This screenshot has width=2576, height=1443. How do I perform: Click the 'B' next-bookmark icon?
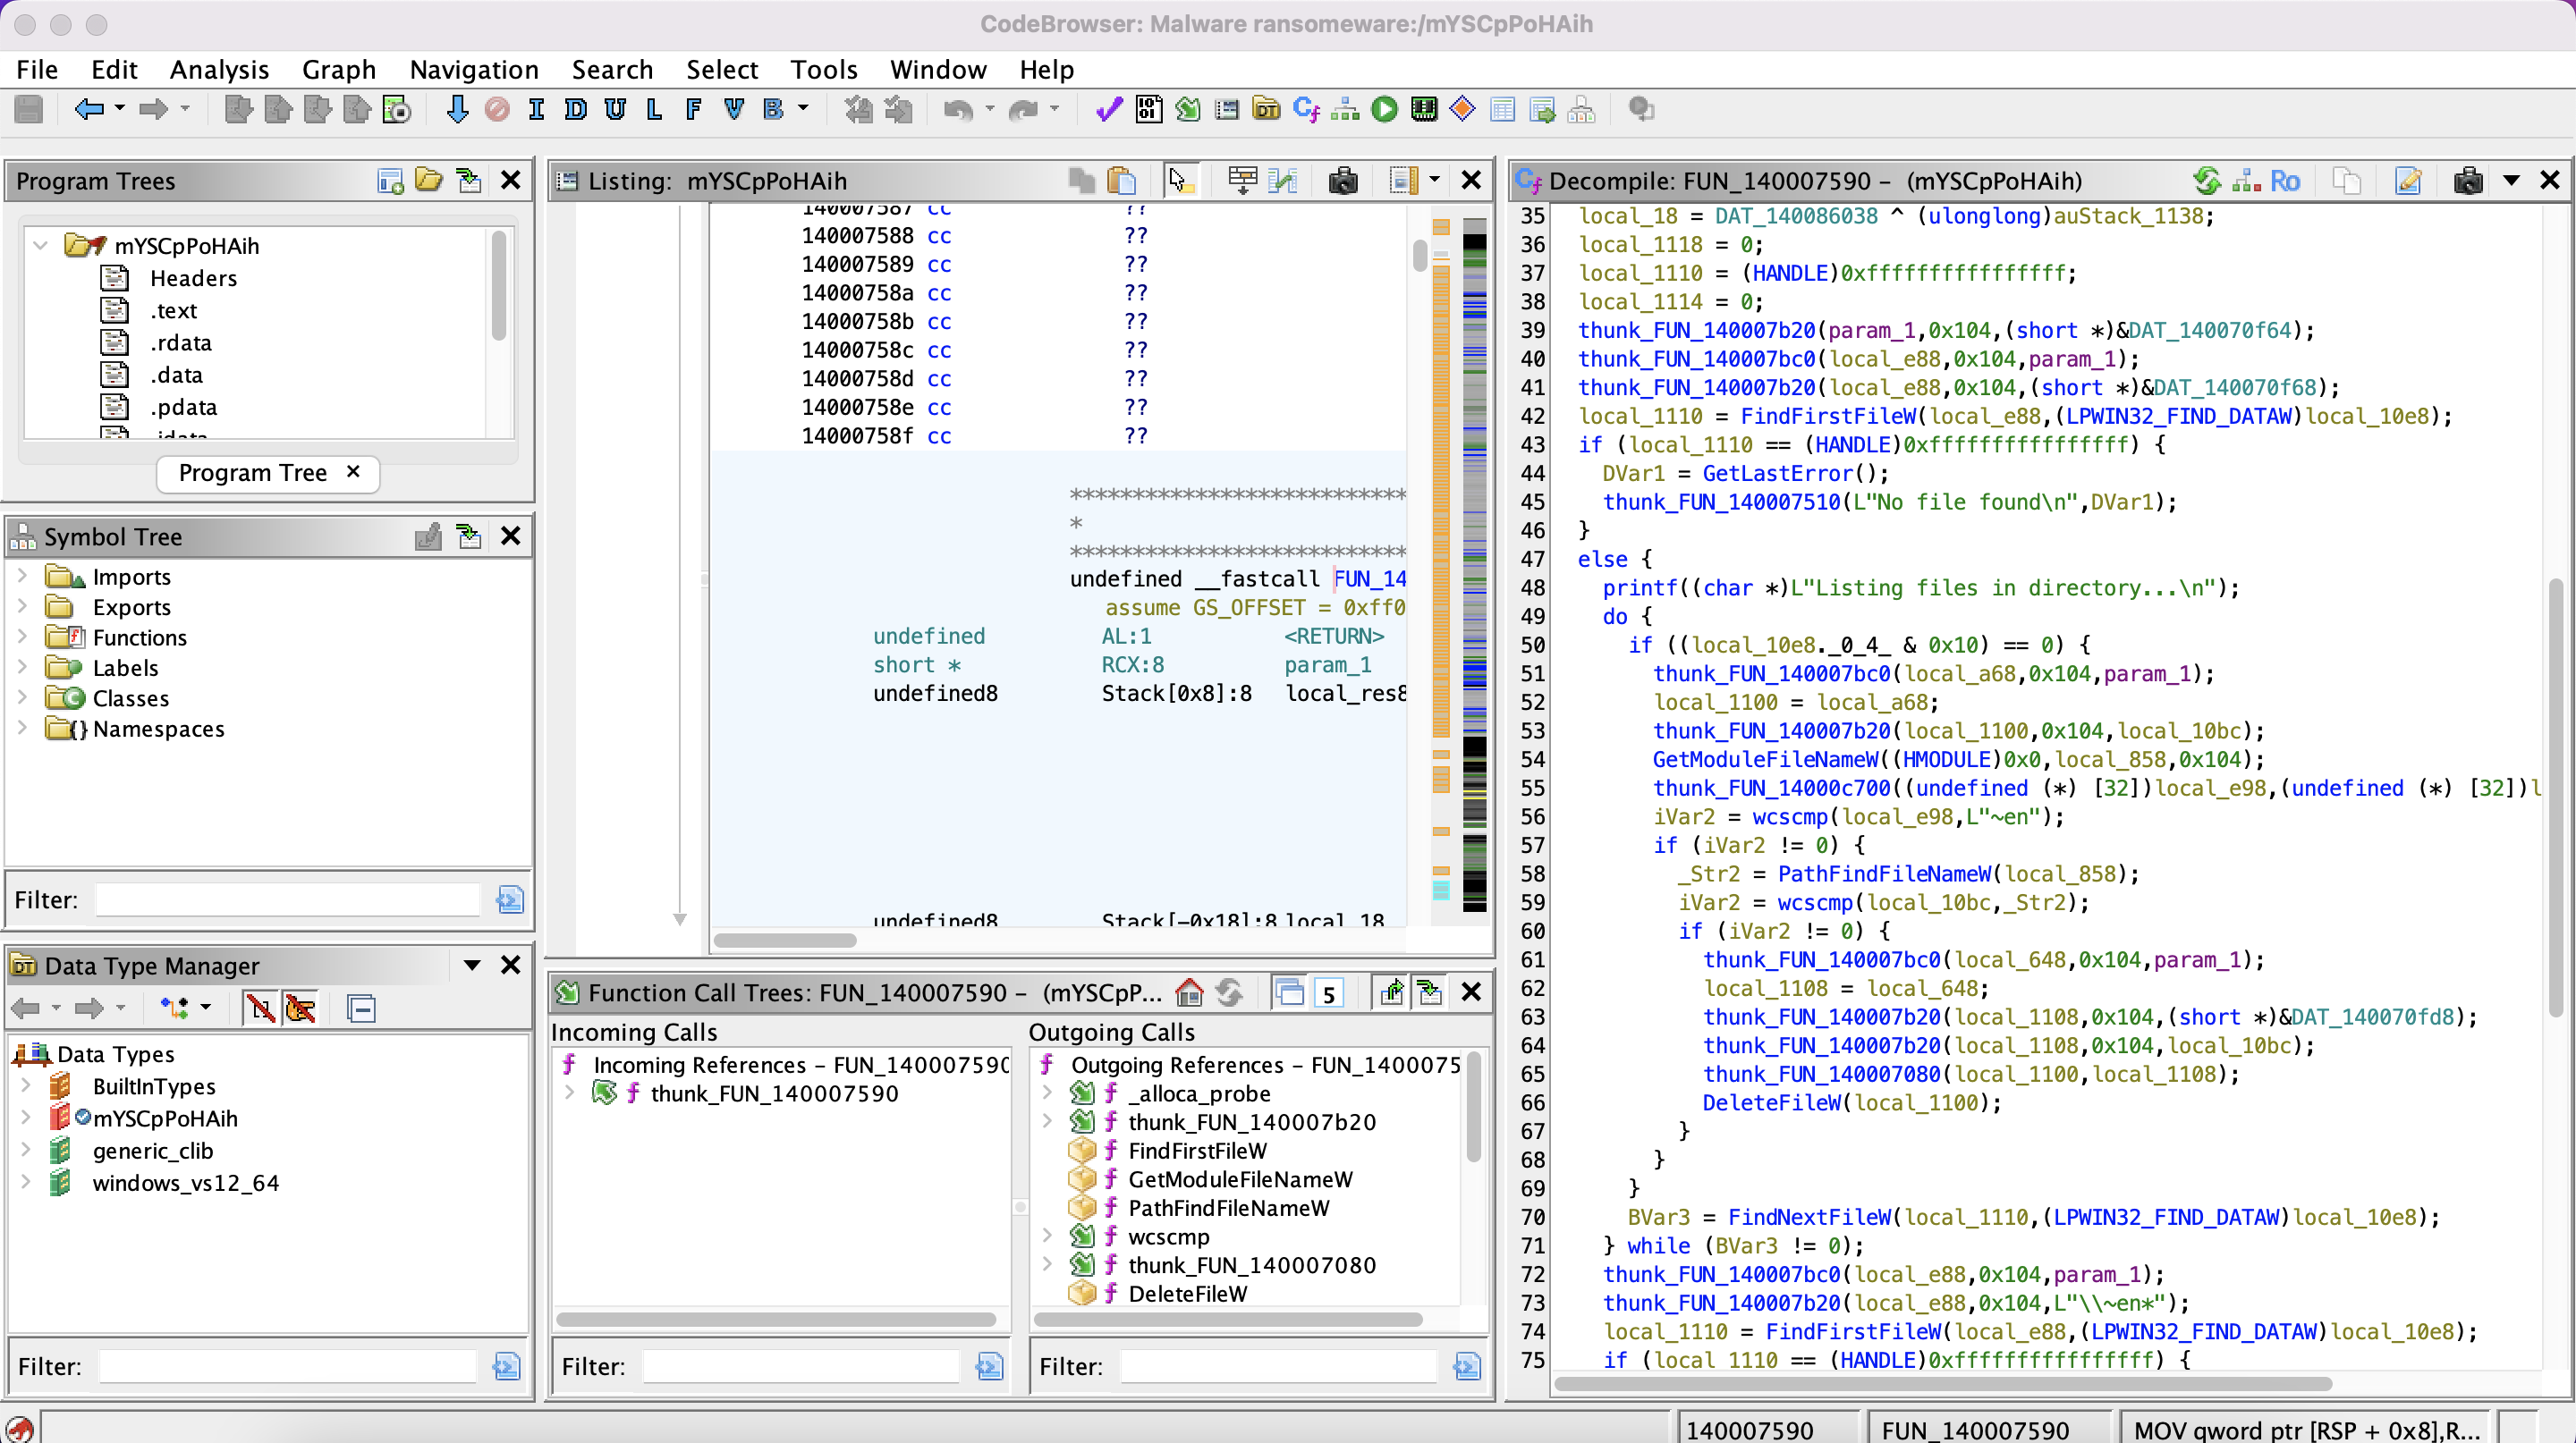tap(773, 109)
